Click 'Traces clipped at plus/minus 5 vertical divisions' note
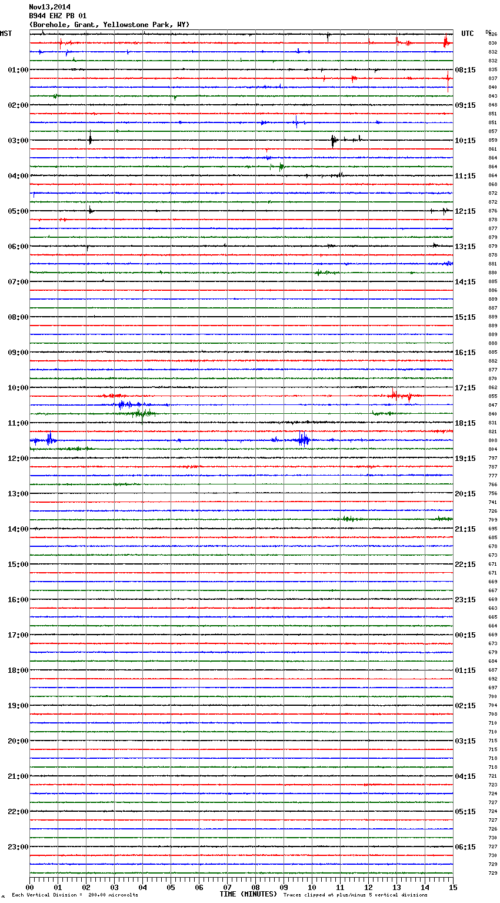This screenshot has width=500, height=903. click(x=355, y=895)
